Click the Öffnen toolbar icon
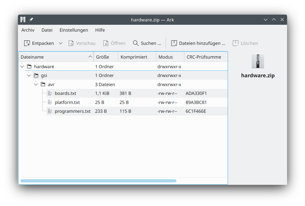 [105, 43]
